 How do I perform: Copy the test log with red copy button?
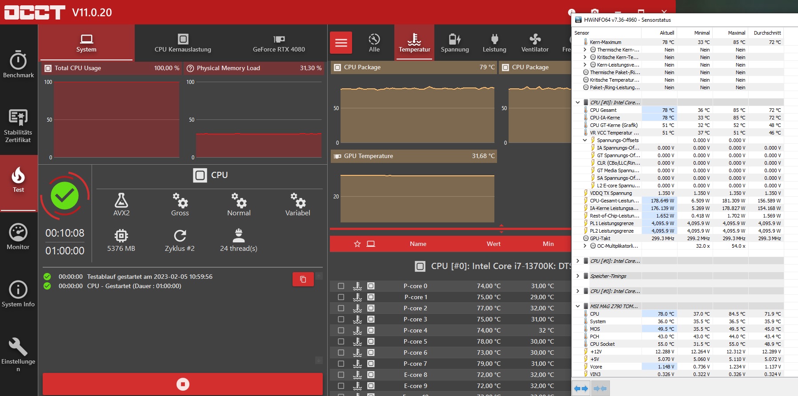[303, 279]
